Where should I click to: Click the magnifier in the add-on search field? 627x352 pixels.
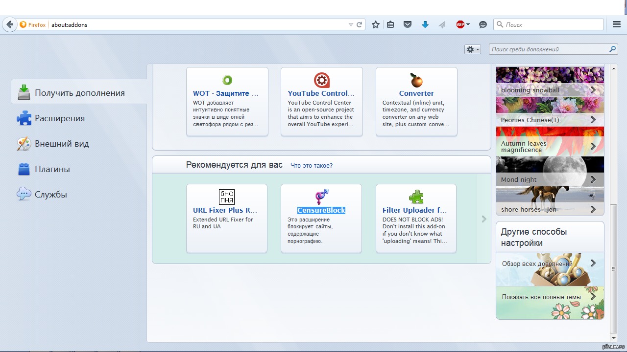click(612, 49)
